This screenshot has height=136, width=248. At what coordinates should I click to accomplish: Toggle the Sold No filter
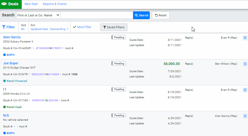tap(23, 27)
